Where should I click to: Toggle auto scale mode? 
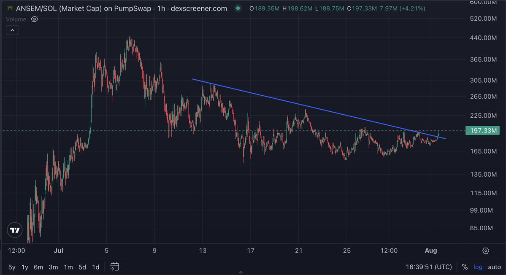pos(494,267)
